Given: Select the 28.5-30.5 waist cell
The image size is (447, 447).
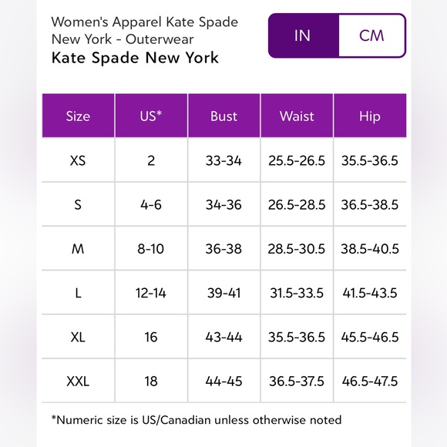Looking at the screenshot, I should 297,249.
